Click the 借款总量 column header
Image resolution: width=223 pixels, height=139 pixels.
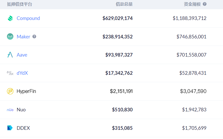pos(124,4)
